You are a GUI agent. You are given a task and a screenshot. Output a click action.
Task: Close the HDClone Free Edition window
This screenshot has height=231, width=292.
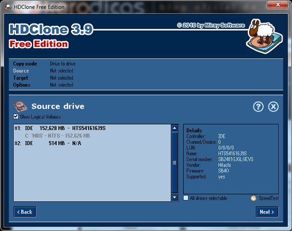(277, 5)
